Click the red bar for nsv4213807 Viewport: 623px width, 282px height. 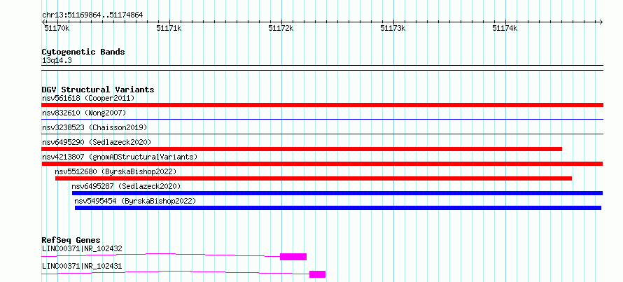tap(322, 164)
